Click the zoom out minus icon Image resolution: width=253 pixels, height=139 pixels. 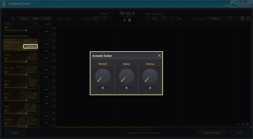point(244,124)
